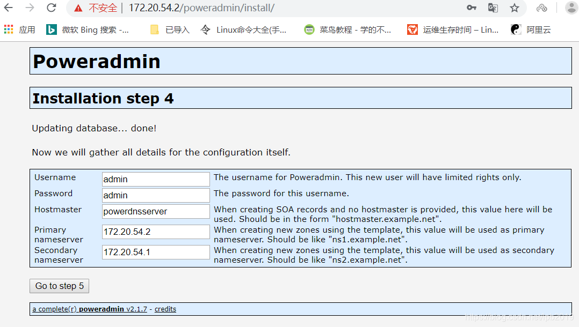Open the 菜鸟教程 bookmark
The height and width of the screenshot is (327, 579).
[348, 29]
